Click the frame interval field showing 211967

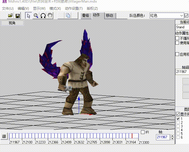pyautogui.click(x=182, y=72)
